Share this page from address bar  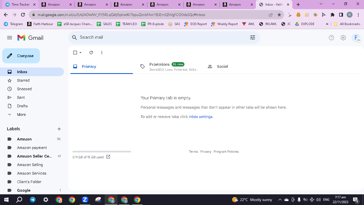[x=271, y=15]
